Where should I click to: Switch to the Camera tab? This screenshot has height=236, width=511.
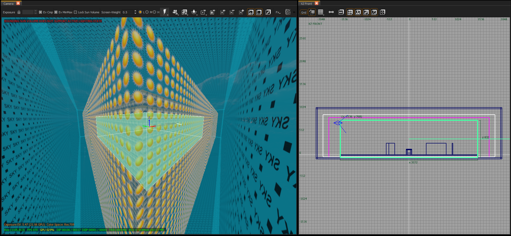(9, 4)
